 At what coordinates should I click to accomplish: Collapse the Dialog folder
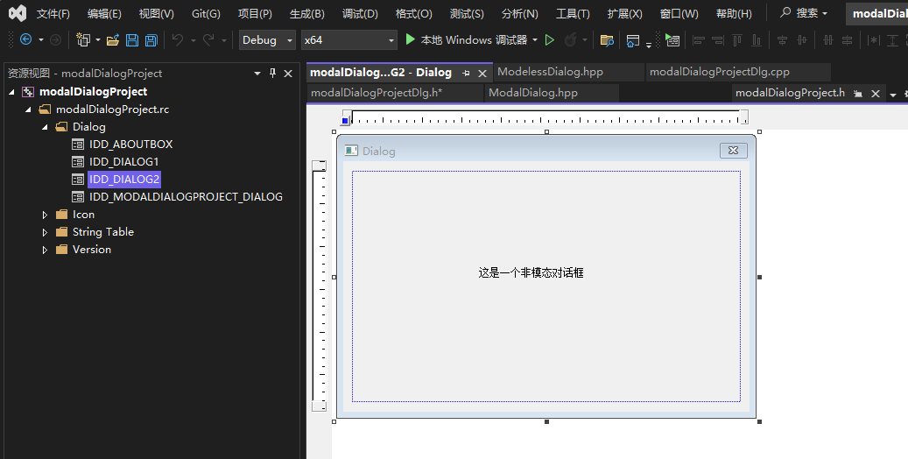[45, 127]
